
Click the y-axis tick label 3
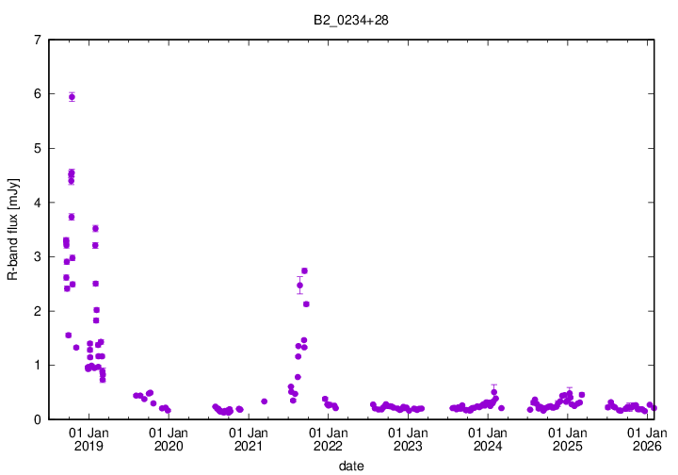coord(36,256)
